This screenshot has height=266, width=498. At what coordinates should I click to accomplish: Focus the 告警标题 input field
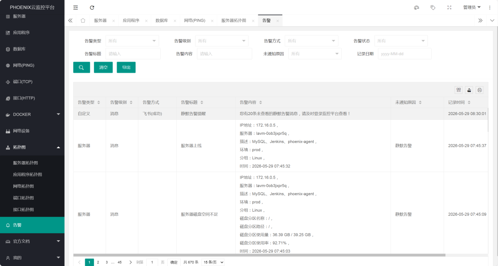(x=133, y=54)
